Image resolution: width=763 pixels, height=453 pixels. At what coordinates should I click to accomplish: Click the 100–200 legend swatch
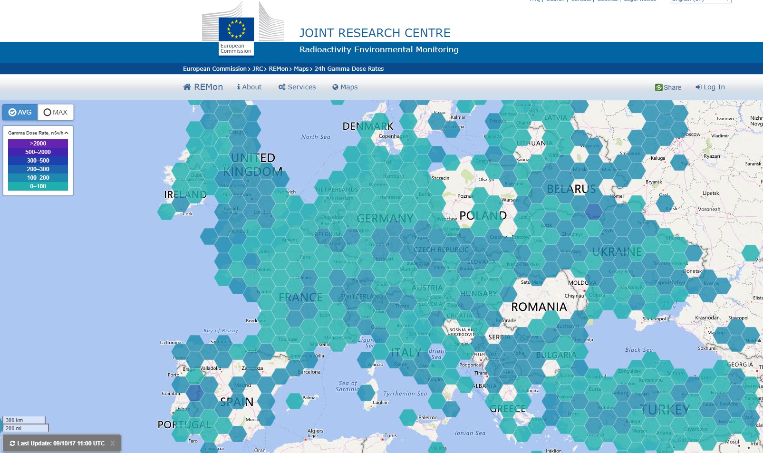(38, 178)
